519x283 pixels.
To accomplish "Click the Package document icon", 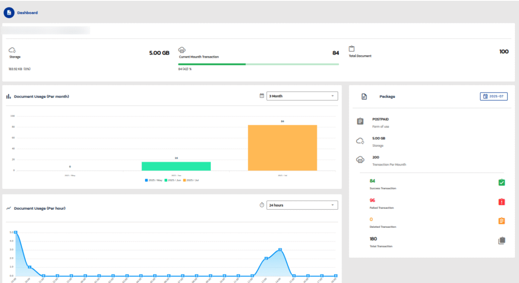I will click(364, 96).
